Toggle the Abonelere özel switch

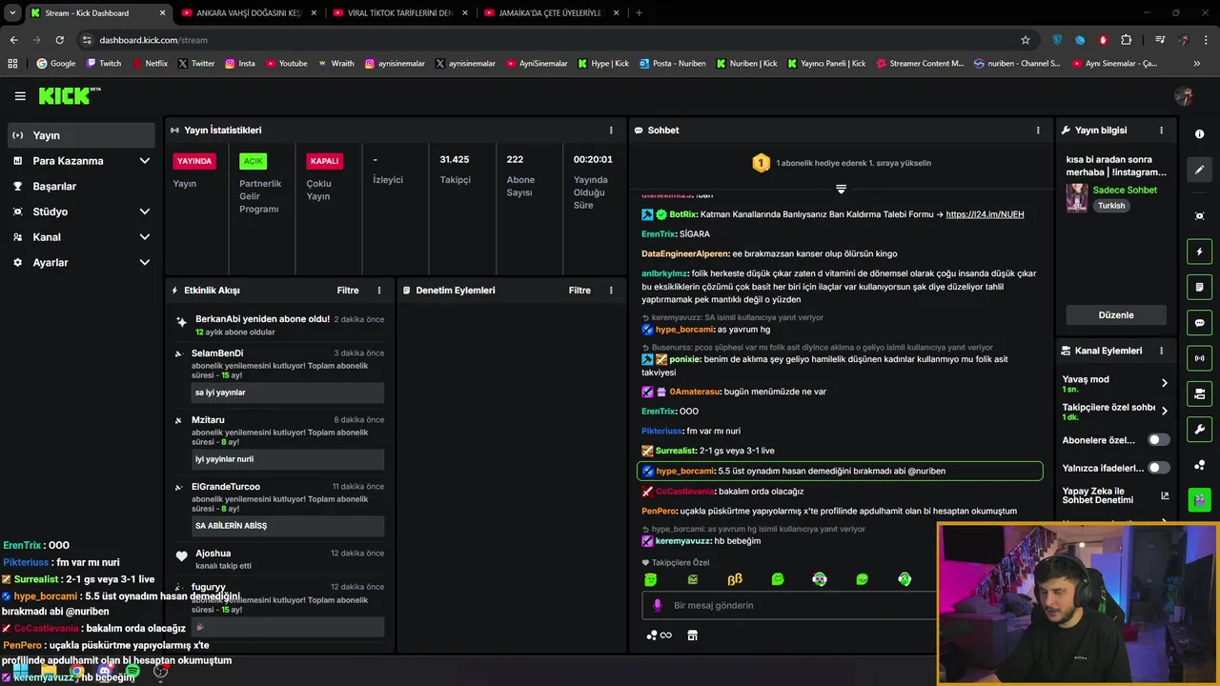pyautogui.click(x=1158, y=440)
